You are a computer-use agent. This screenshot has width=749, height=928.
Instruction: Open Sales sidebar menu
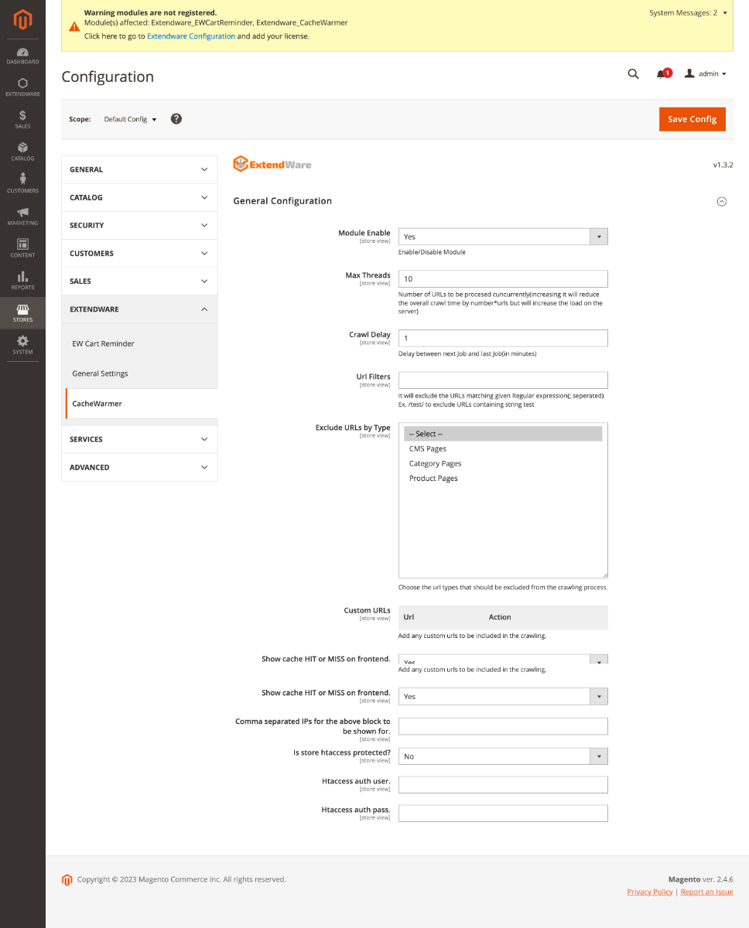tap(22, 119)
